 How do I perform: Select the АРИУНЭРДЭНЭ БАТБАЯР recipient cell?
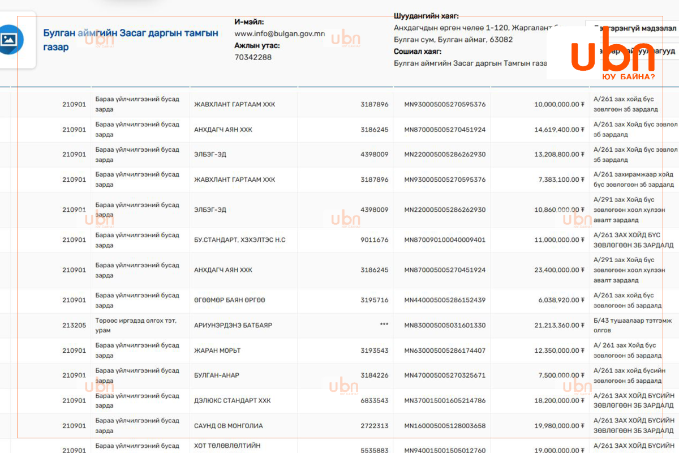pyautogui.click(x=233, y=326)
